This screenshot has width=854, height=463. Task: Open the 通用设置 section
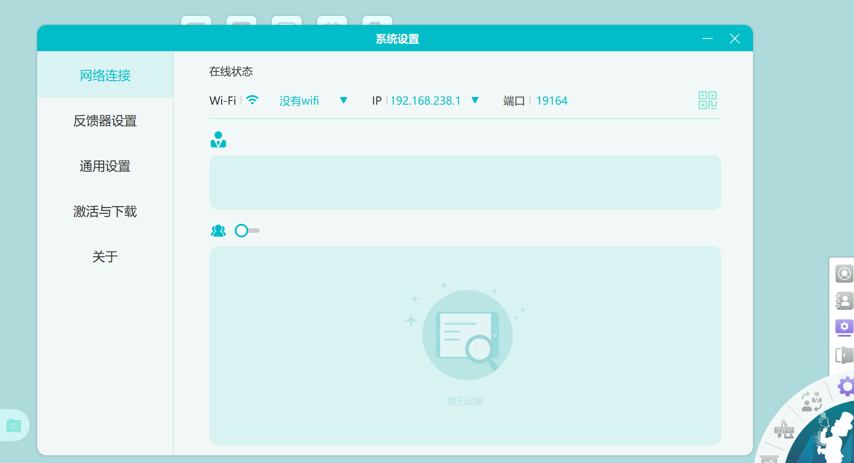tap(105, 166)
